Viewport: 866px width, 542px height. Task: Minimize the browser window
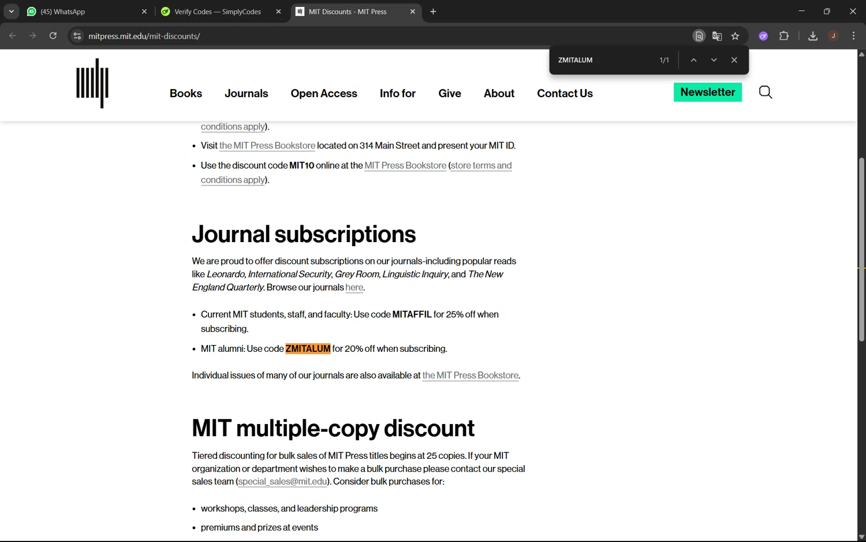(801, 11)
